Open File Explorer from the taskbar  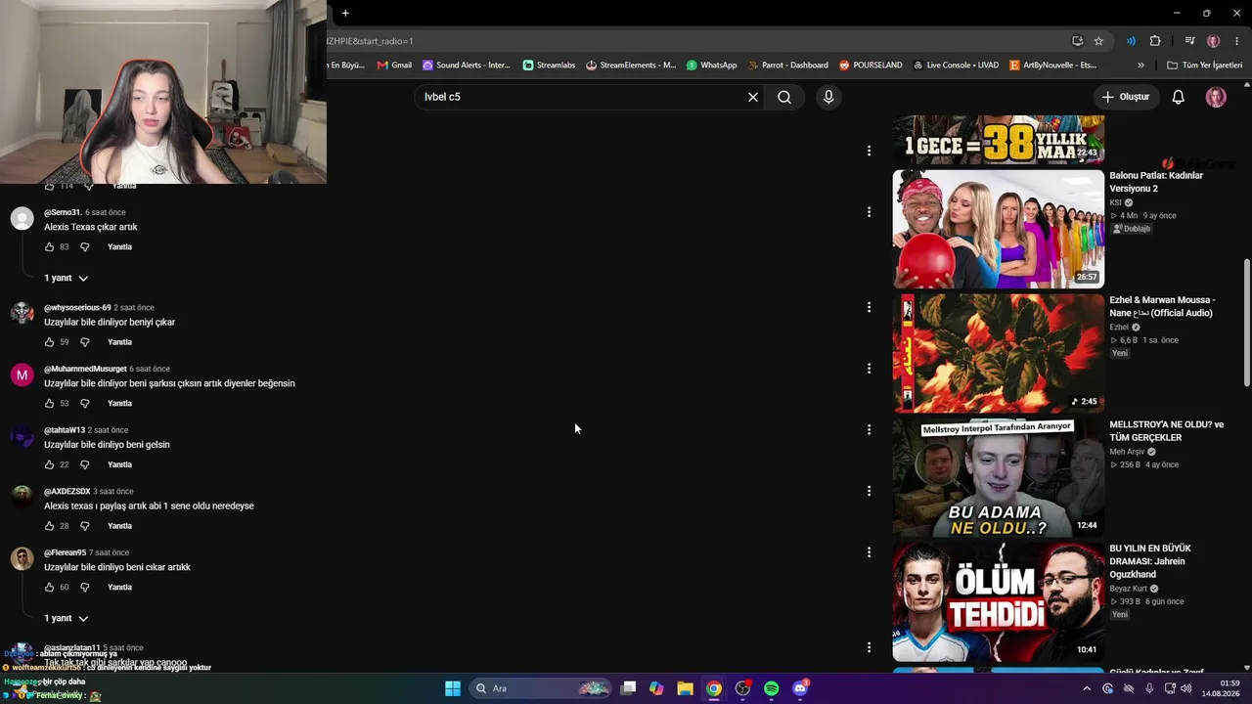coord(685,688)
